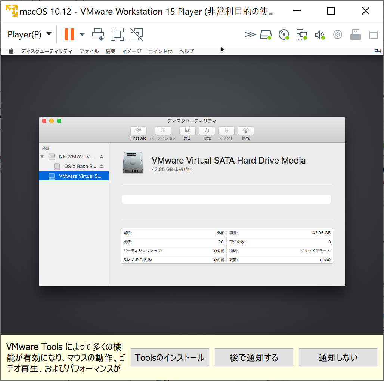Viewport: 384px width, 381px height.
Task: Click the CD/DVD drive device icon
Action: (x=284, y=34)
